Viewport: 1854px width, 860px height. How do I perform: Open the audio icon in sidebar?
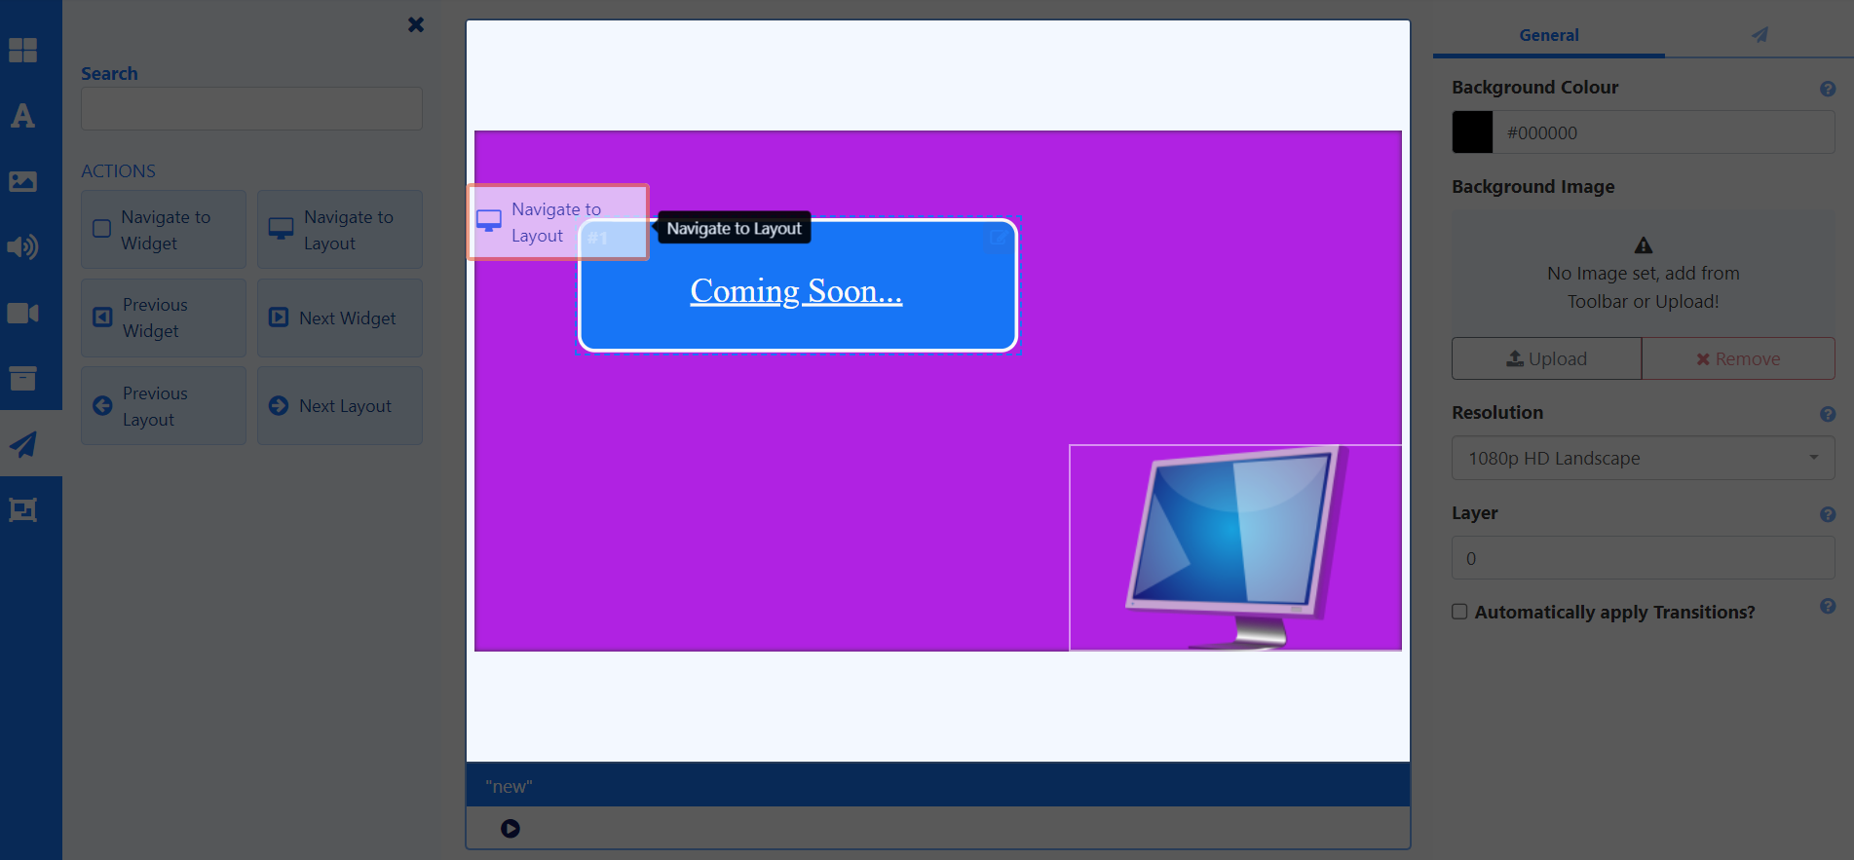pos(22,247)
